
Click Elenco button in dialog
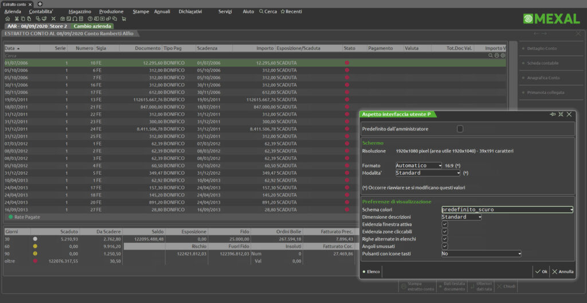pyautogui.click(x=371, y=271)
